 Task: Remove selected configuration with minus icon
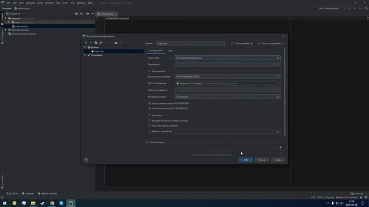click(91, 43)
